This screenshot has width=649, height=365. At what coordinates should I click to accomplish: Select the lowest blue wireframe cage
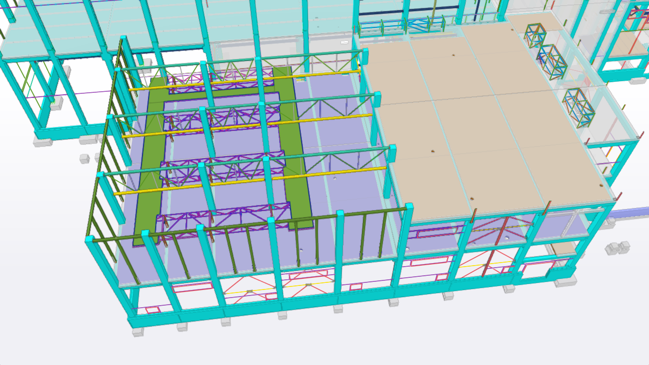[578, 107]
